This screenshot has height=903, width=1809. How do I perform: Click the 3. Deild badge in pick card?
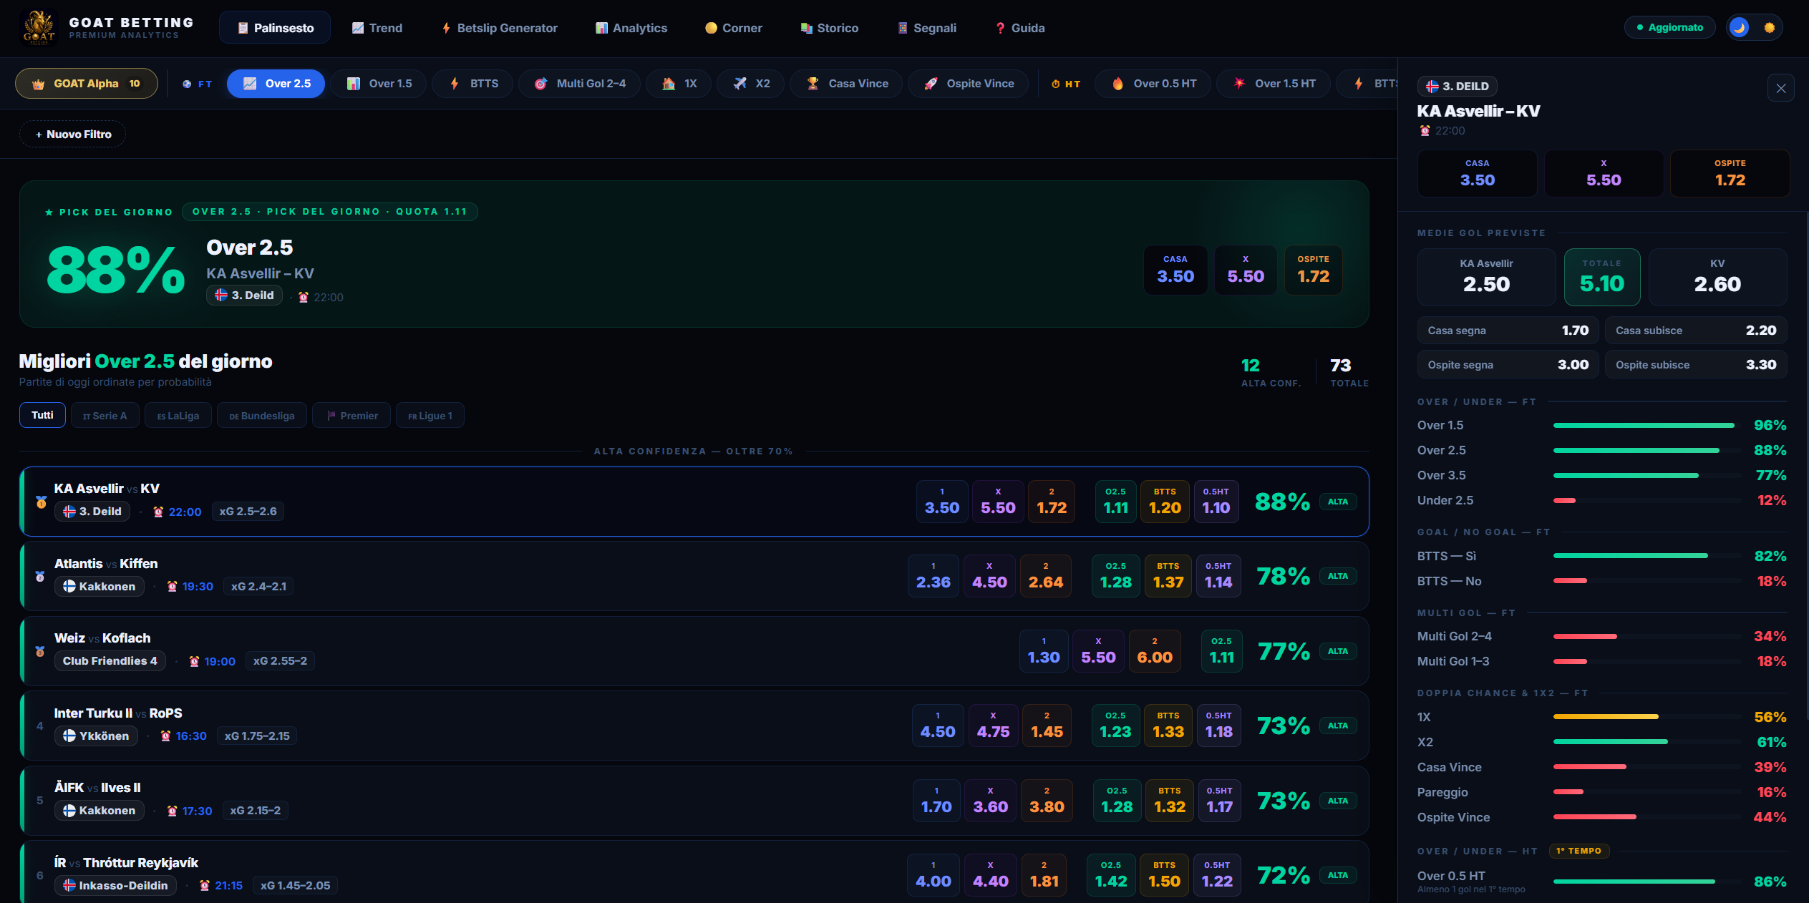click(x=245, y=296)
